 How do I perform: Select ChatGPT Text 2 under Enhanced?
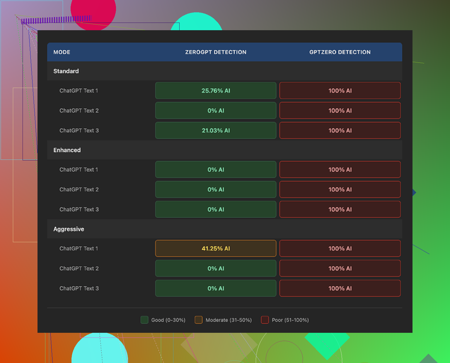(x=79, y=189)
